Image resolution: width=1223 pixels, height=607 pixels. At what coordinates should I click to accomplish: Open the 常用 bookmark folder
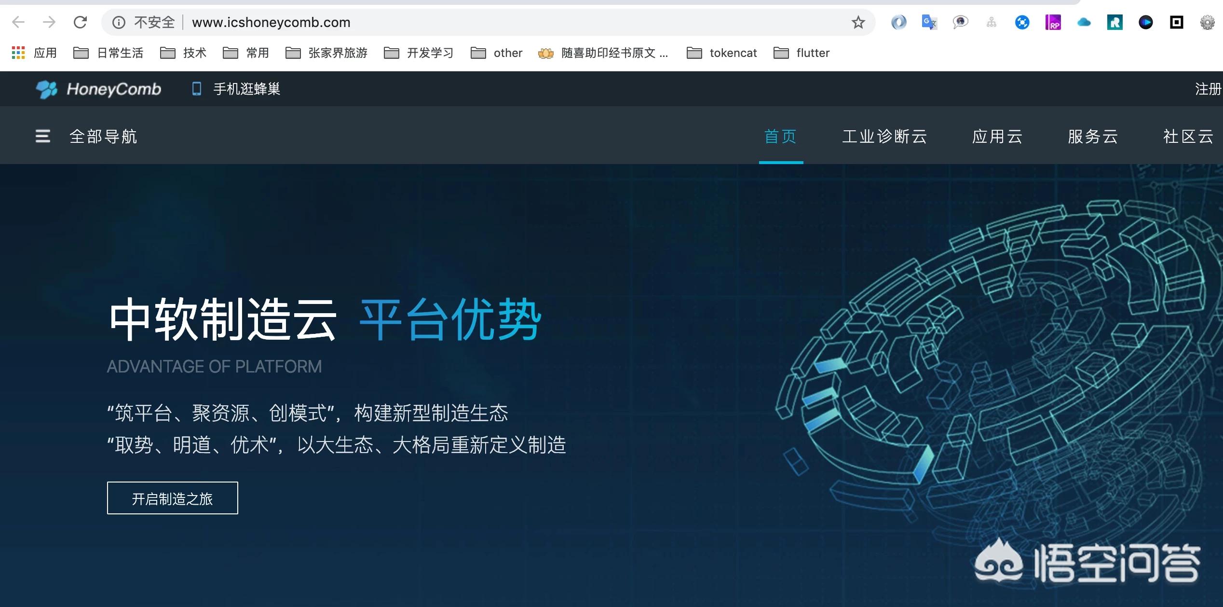point(246,53)
